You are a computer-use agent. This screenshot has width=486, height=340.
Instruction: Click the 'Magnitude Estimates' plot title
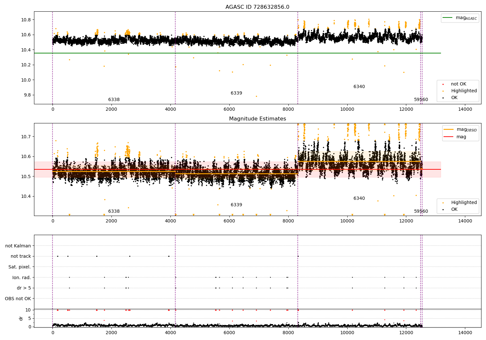[257, 119]
